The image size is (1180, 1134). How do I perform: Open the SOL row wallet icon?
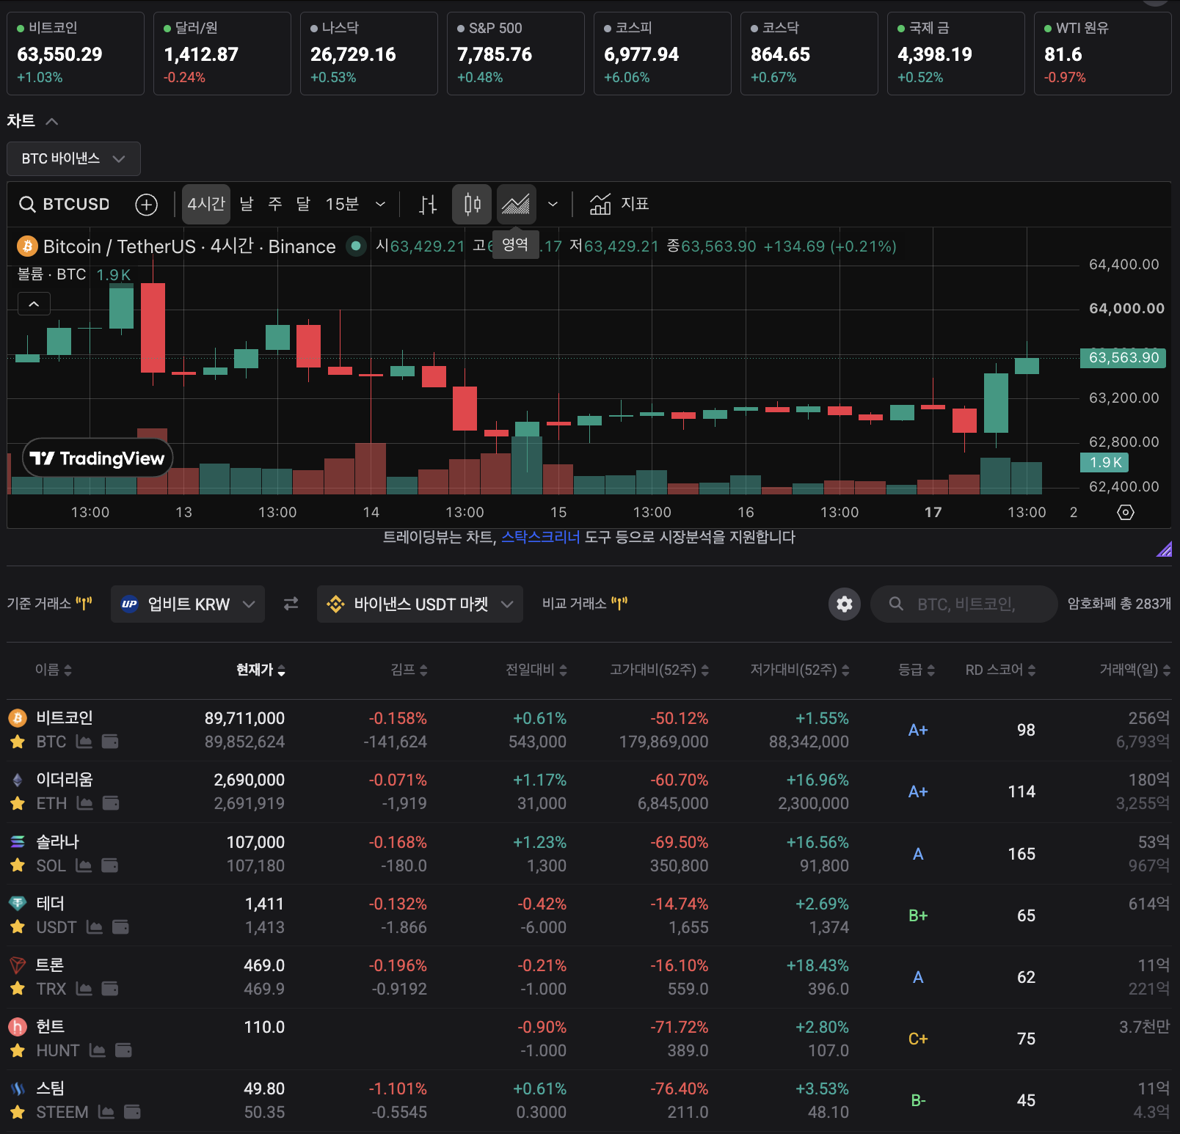pos(109,866)
